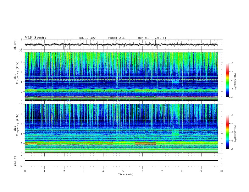Click the ch.2 color bar "log(PSD)(V²/Hz)" label
This screenshot has width=249, height=192.
[235, 134]
